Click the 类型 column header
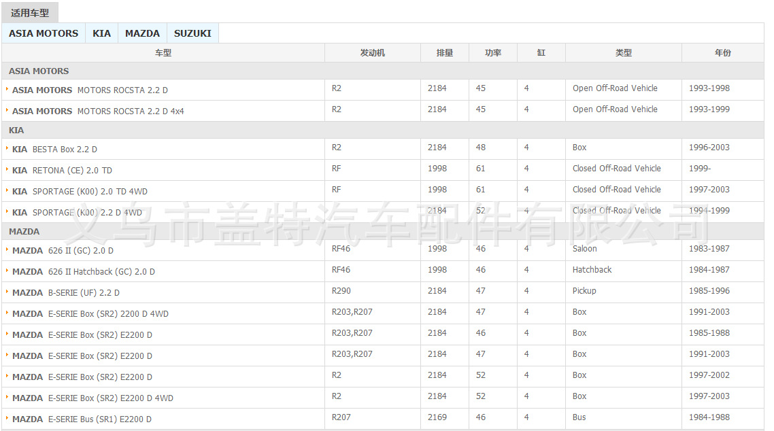Image resolution: width=774 pixels, height=431 pixels. [624, 53]
